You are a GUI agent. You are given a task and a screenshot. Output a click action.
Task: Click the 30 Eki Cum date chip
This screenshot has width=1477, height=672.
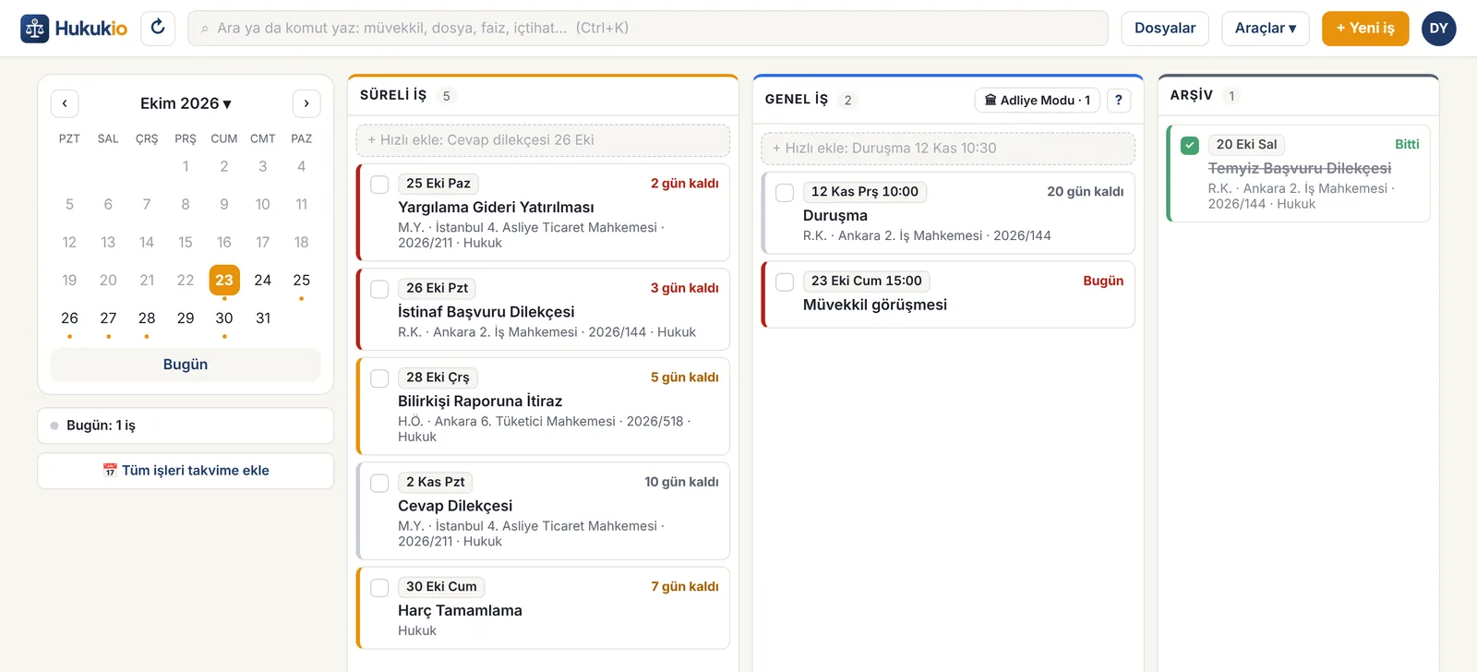pos(441,586)
